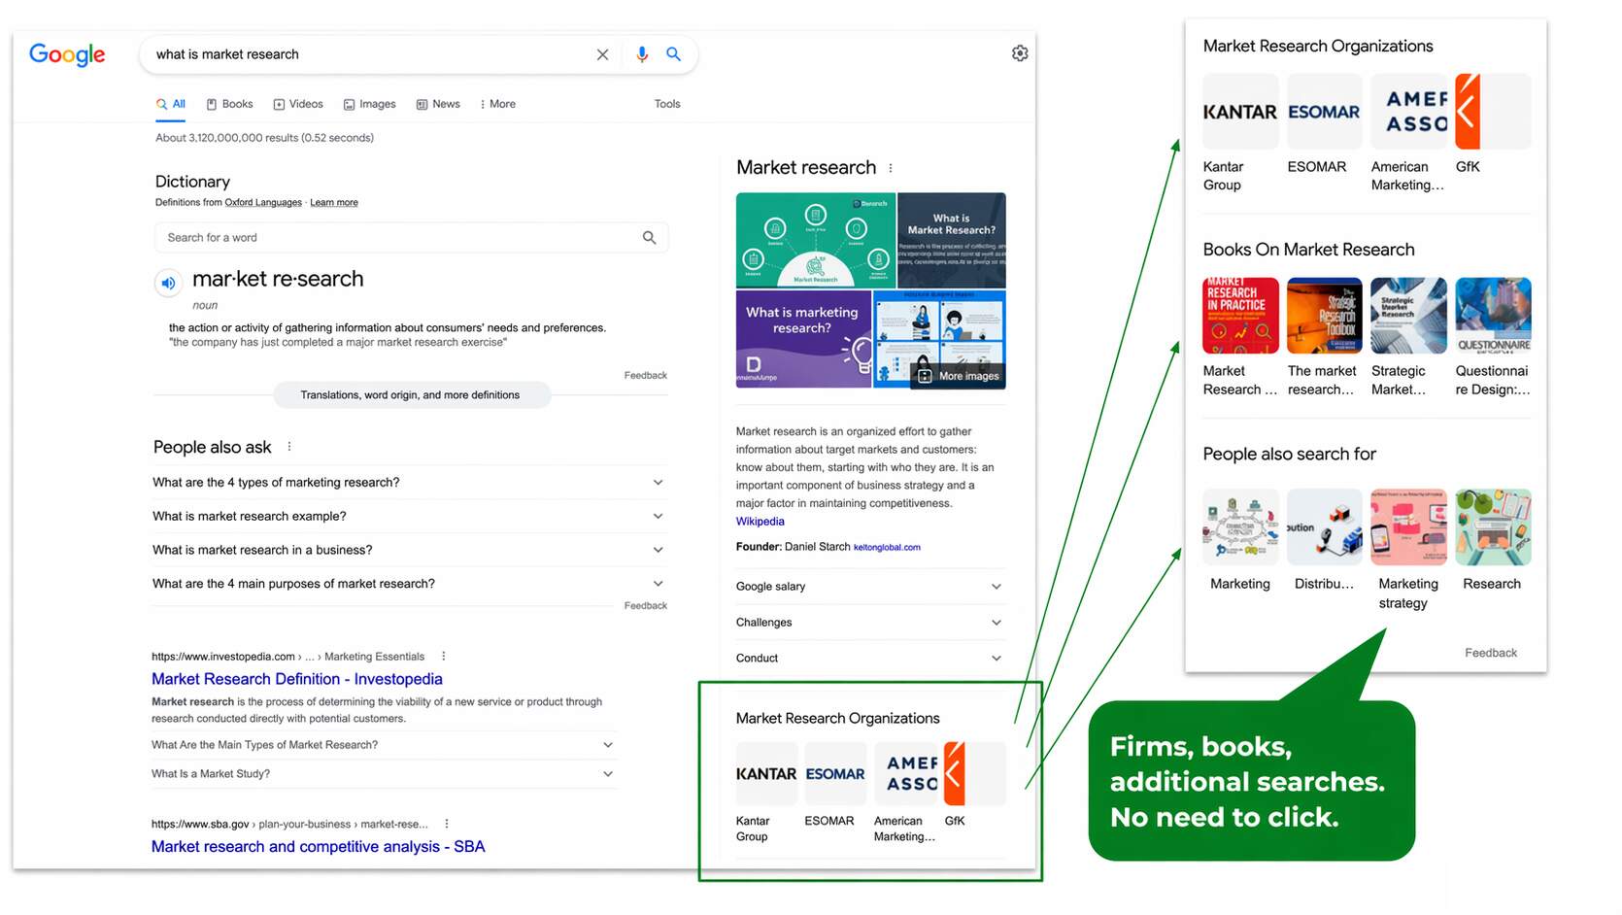
Task: Select American Marketing card in knowledge panel
Action: [905, 792]
